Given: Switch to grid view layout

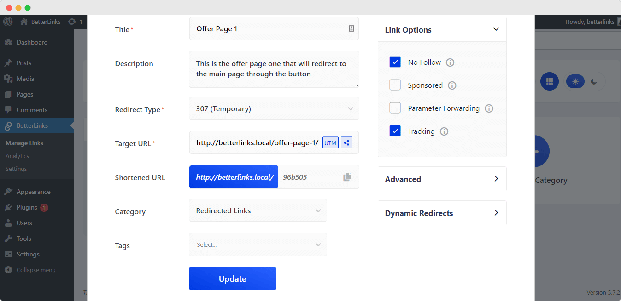Looking at the screenshot, I should (549, 81).
